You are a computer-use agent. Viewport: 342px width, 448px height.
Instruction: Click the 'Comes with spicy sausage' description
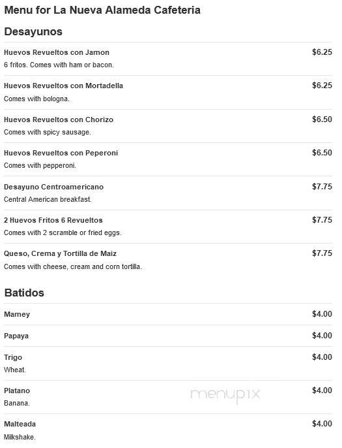coord(48,133)
